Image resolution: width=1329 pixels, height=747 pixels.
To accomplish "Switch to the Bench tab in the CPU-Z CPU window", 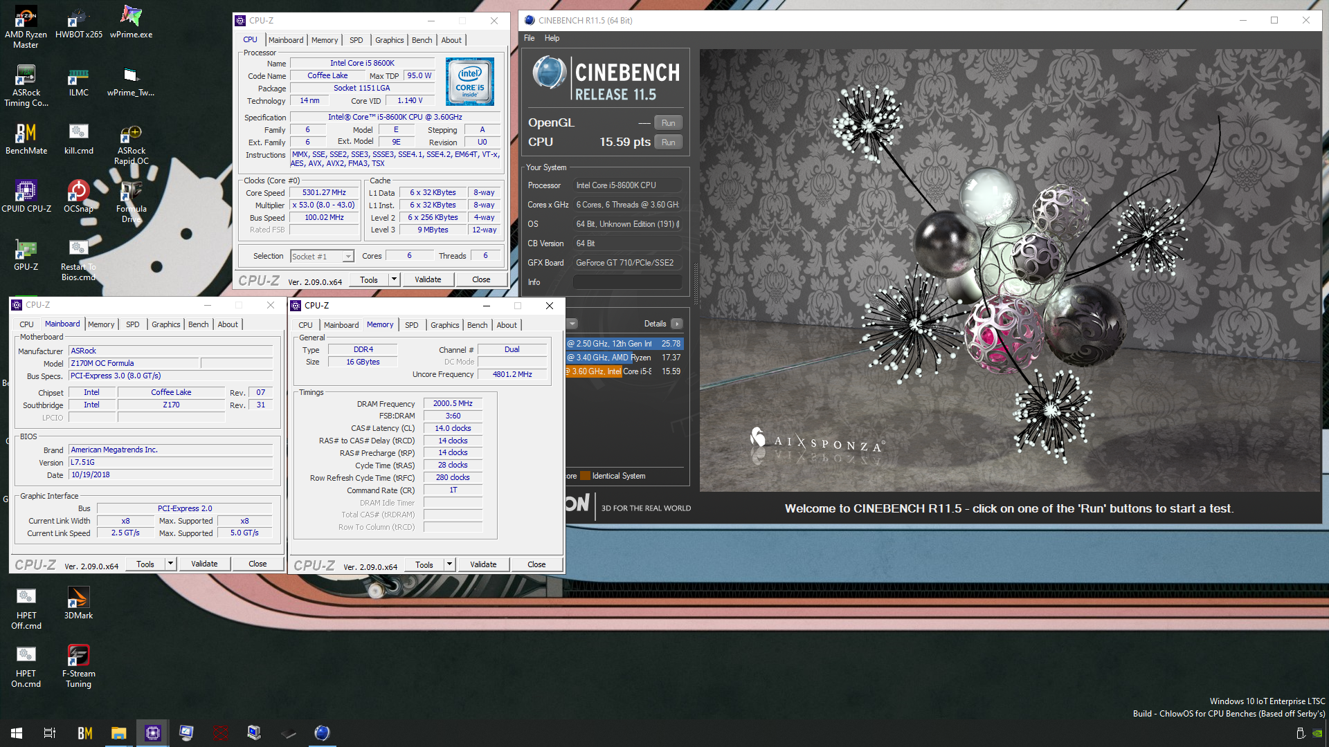I will tap(422, 40).
